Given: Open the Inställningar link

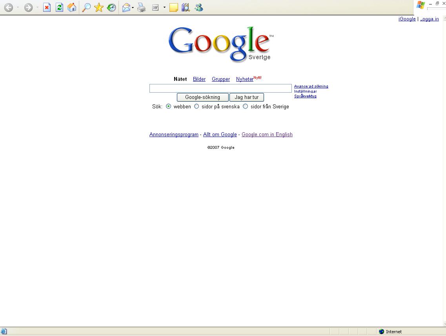Looking at the screenshot, I should pyautogui.click(x=306, y=91).
